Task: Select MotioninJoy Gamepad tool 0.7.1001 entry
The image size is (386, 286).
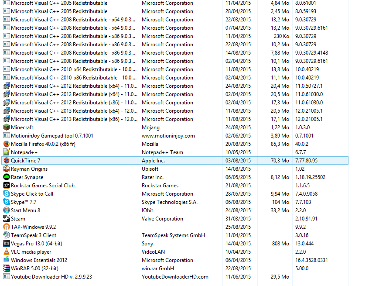Action: point(52,136)
